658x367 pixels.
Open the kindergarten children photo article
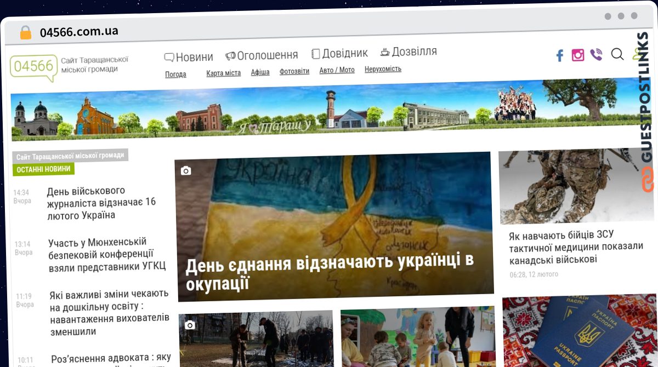click(x=418, y=337)
